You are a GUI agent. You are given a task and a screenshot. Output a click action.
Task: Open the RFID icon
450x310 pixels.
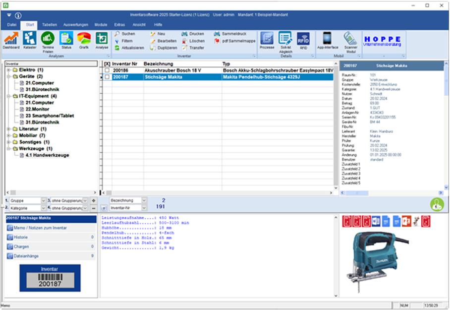pyautogui.click(x=303, y=40)
